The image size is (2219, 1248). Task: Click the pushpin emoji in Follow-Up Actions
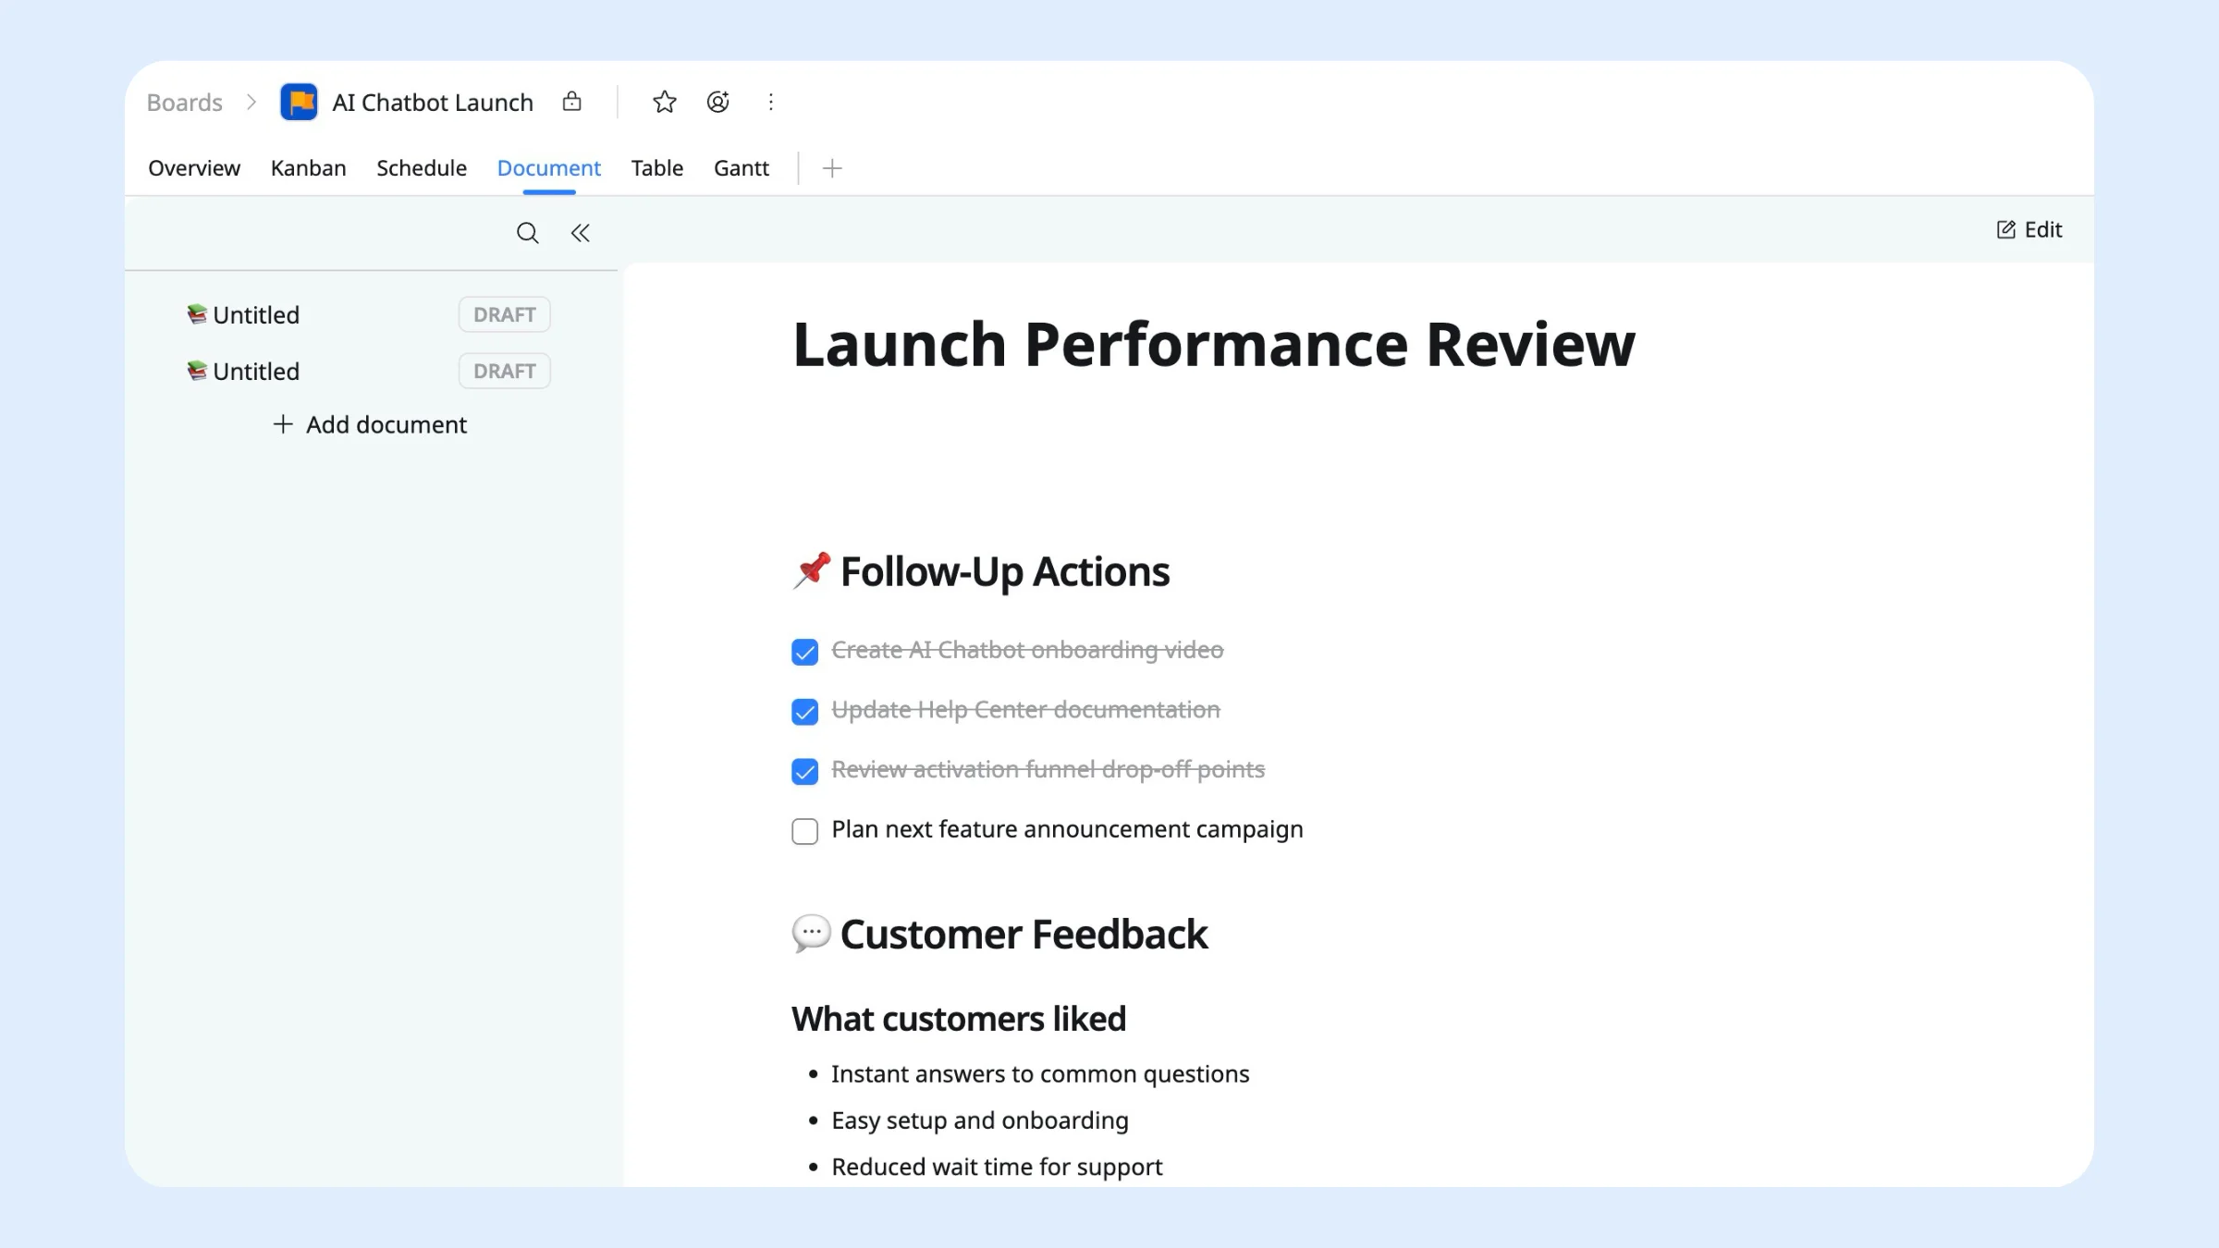(x=812, y=571)
